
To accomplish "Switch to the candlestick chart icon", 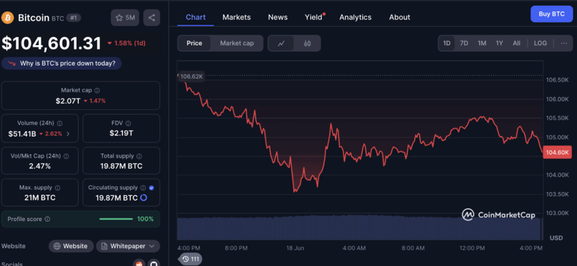I will 307,43.
